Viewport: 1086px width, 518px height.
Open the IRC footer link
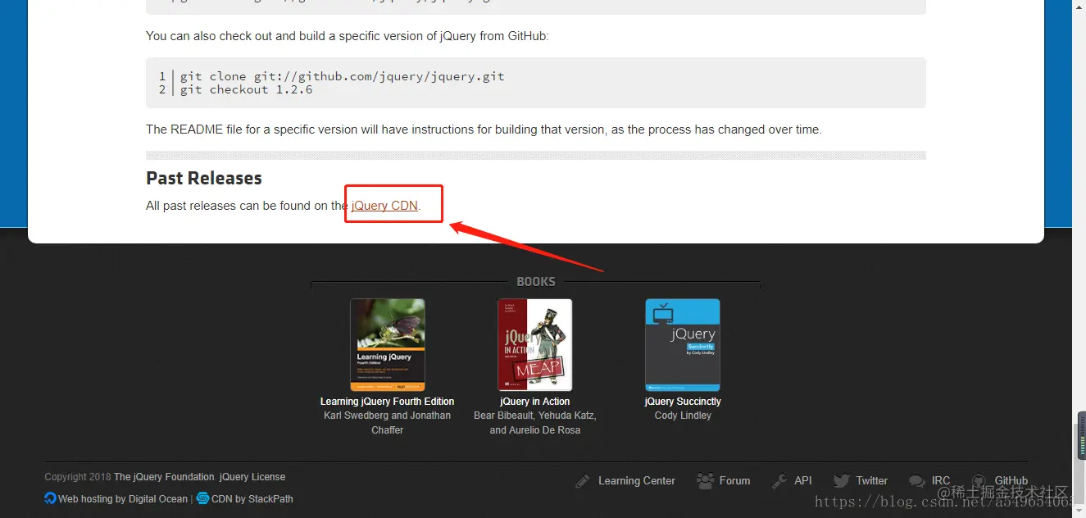tap(941, 481)
